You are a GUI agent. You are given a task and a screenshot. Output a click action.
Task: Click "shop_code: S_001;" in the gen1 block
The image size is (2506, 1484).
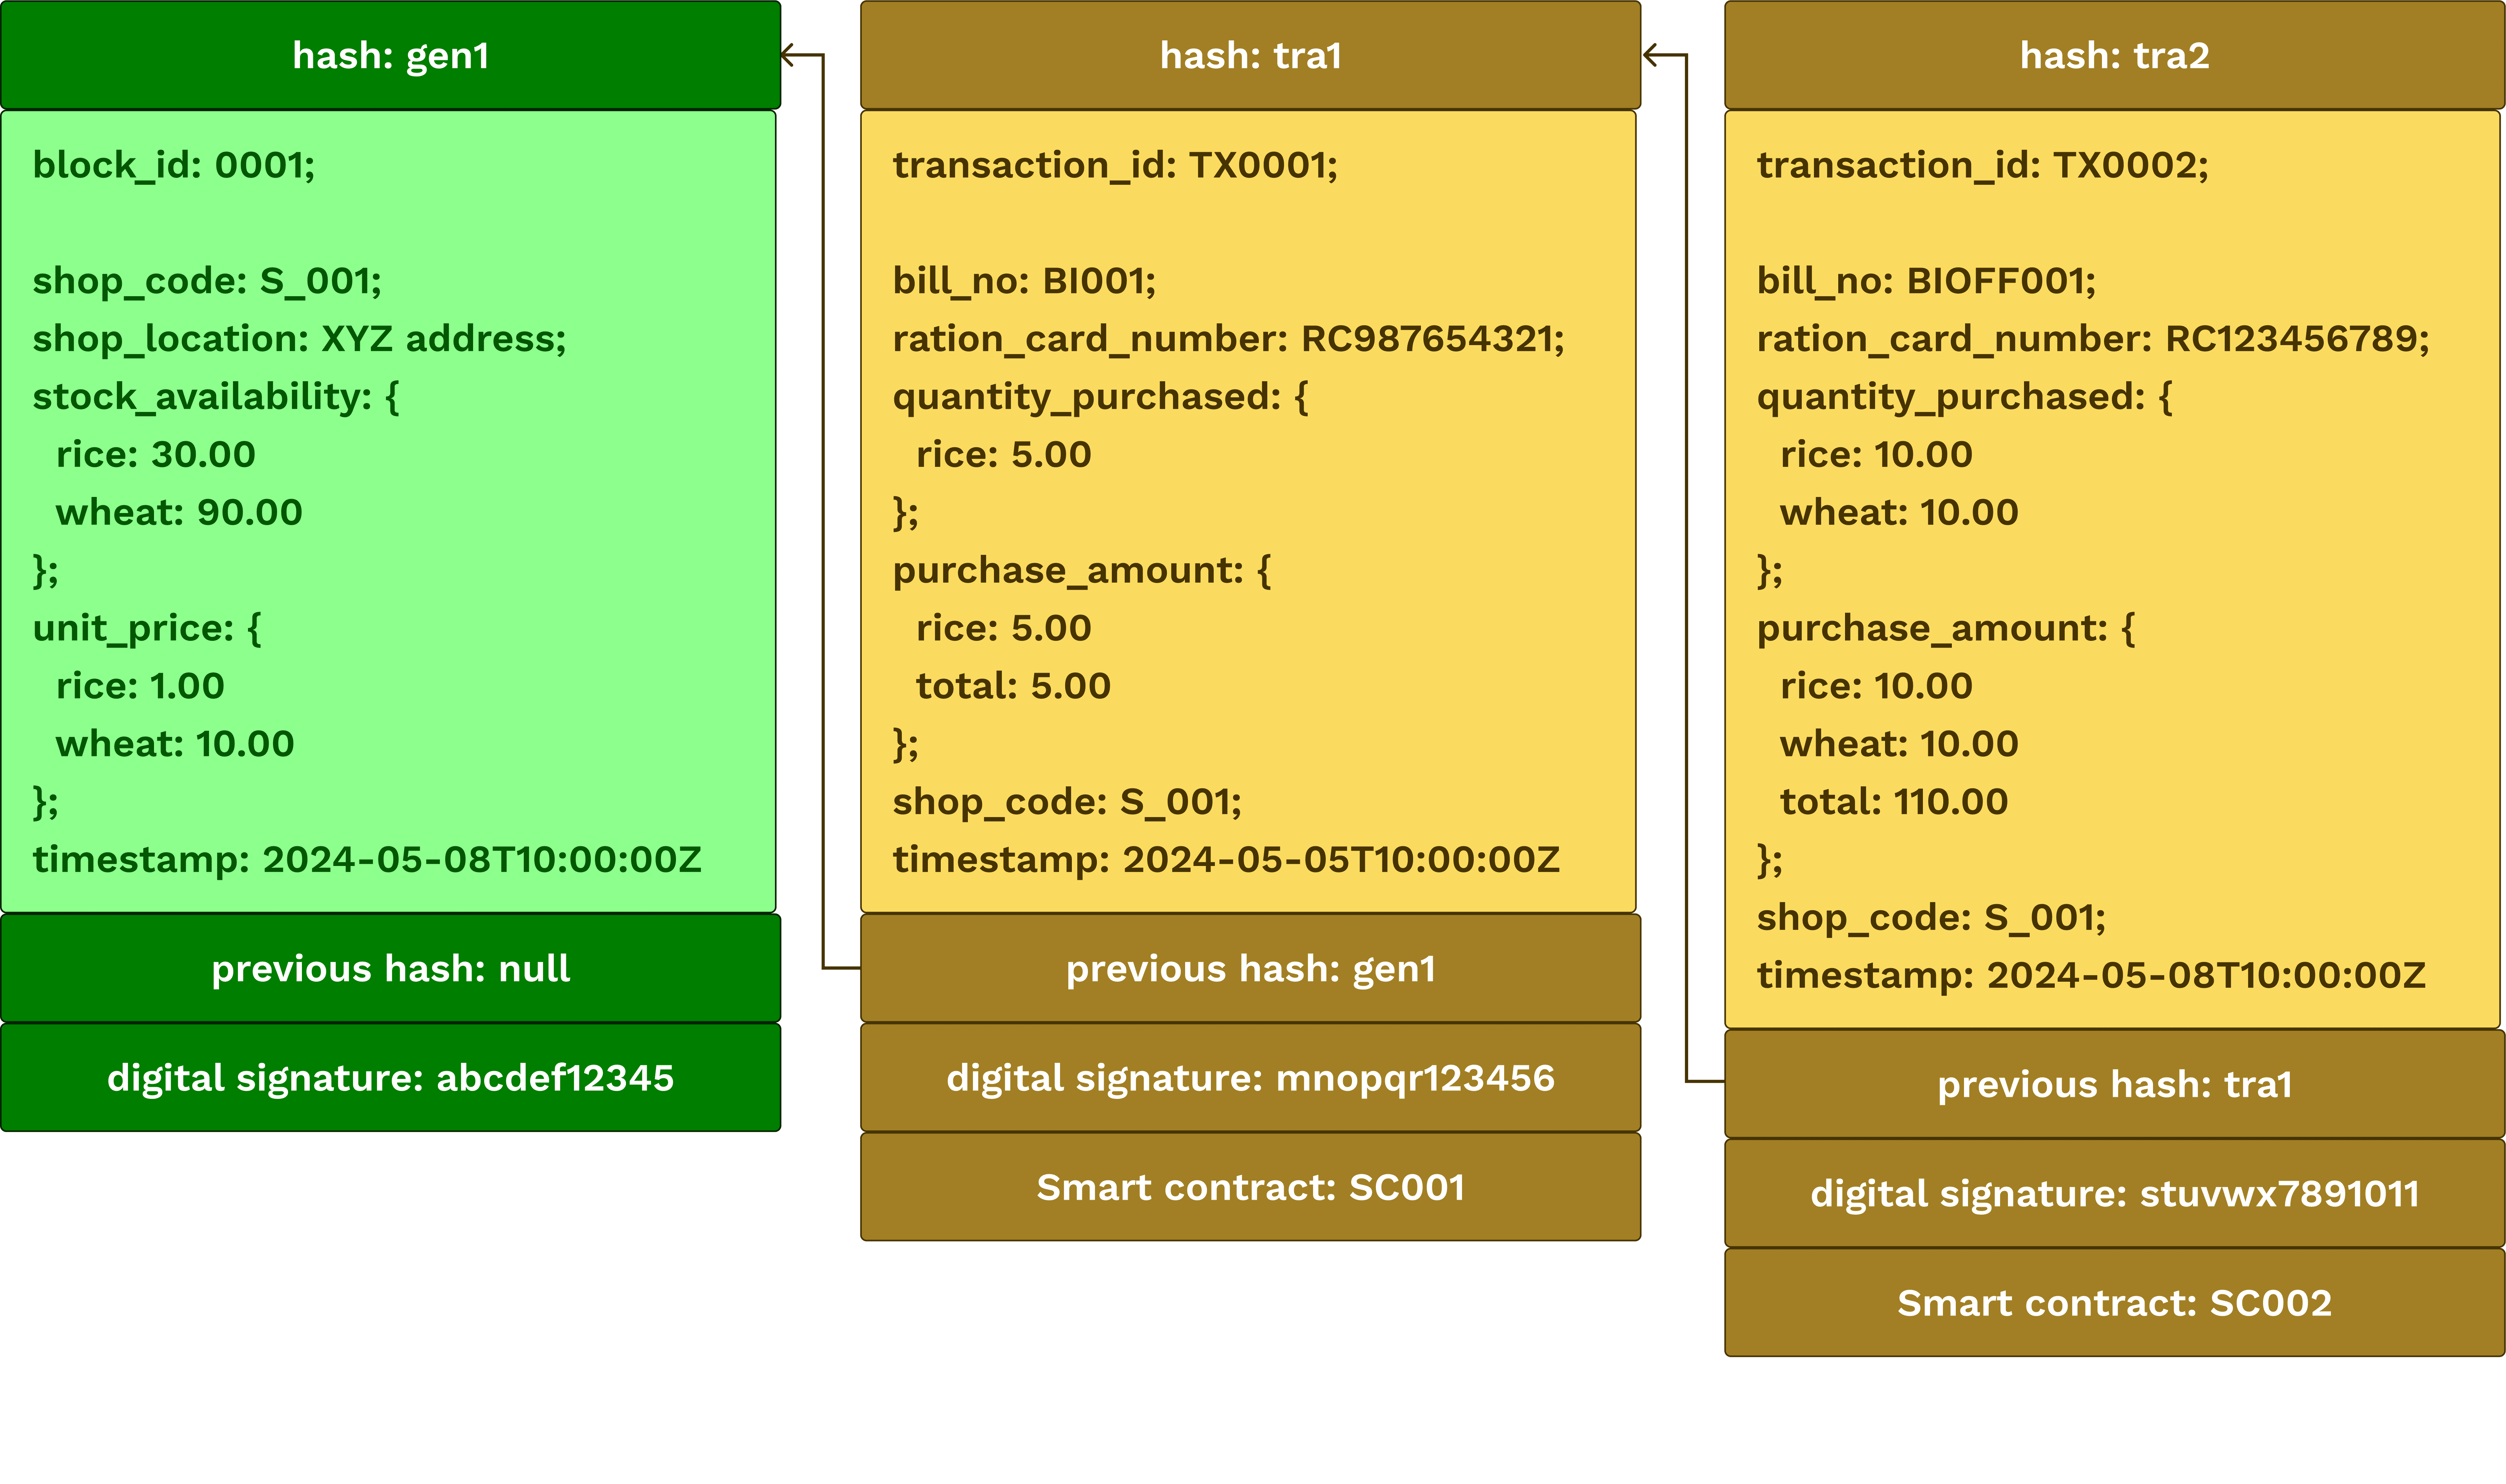tap(207, 281)
